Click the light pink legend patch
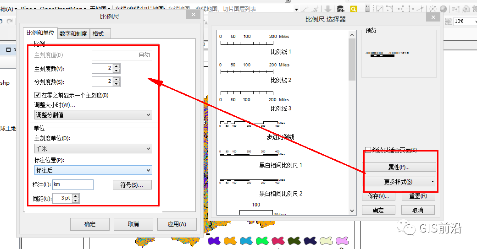 342,241
